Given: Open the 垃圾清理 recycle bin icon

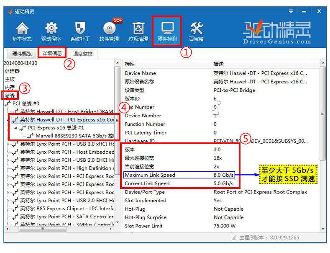Looking at the screenshot, I should tap(138, 32).
